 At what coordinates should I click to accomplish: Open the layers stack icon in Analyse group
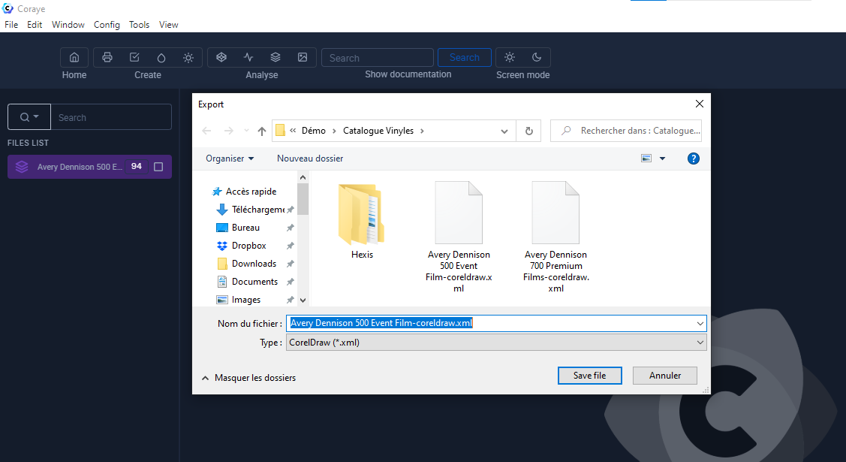pos(275,57)
